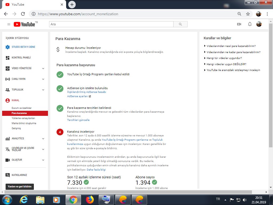Click the horizontal page scrollbar
Viewport: 273px width, 205px height.
click(x=128, y=192)
